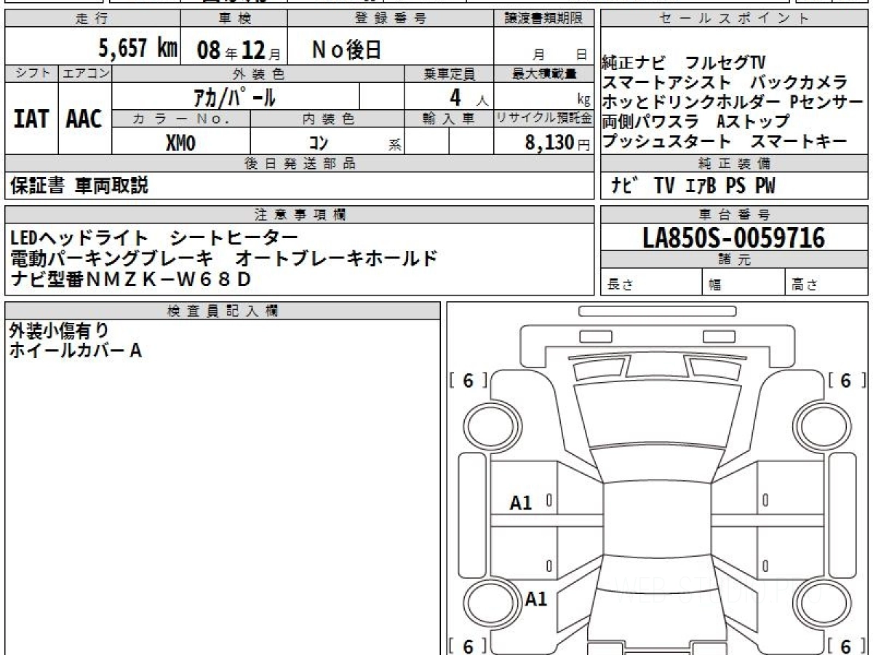Screen dimensions: 873x655
Task: Select the interior color コン
Action: point(319,143)
